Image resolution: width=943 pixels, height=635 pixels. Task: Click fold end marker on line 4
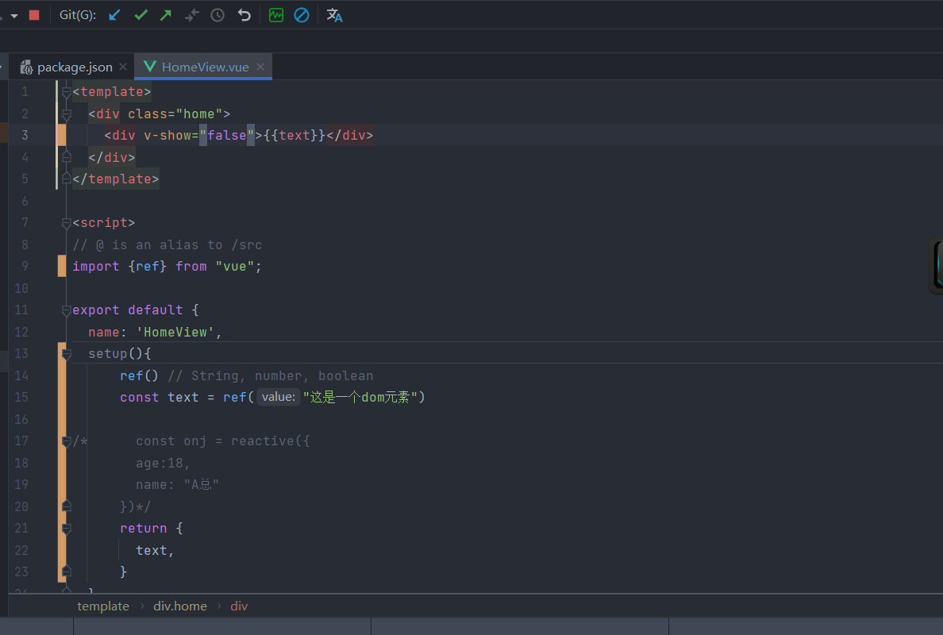(67, 157)
